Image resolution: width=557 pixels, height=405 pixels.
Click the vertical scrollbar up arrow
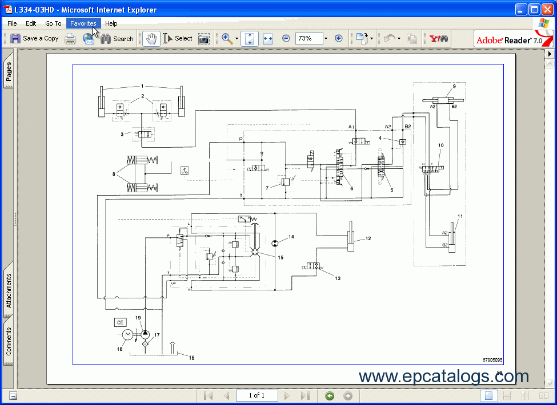coord(550,63)
